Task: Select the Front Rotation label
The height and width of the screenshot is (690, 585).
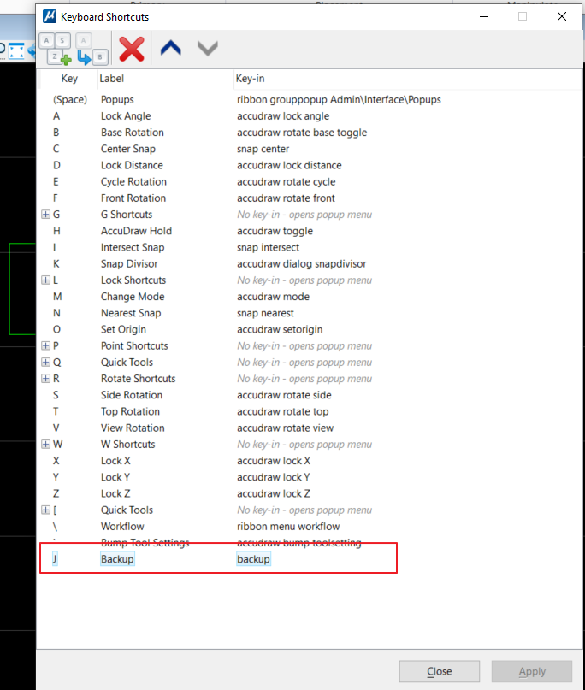Action: click(133, 198)
